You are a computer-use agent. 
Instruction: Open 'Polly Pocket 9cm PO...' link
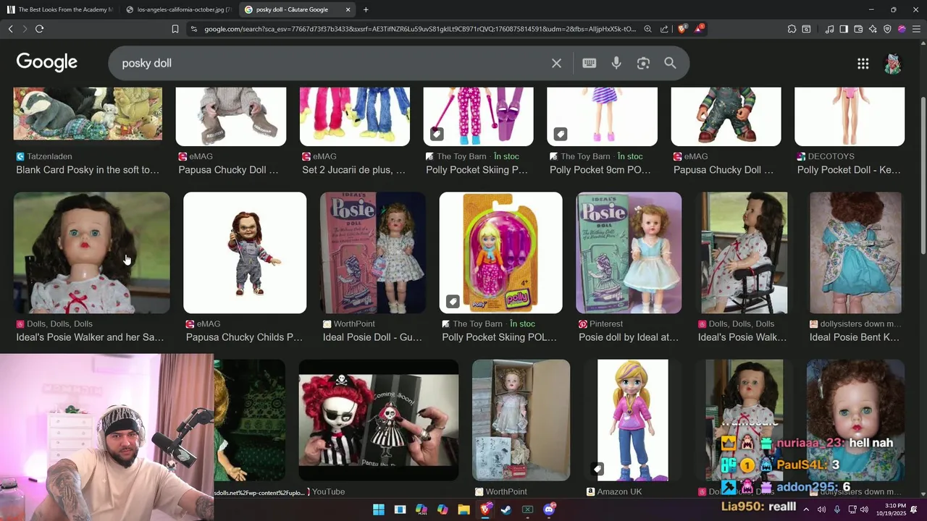point(600,170)
